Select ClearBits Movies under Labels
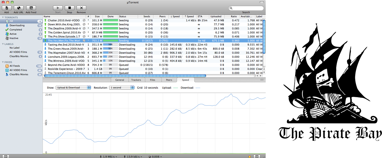Image resolution: width=382 pixels, height=158 pixels. click(21, 56)
